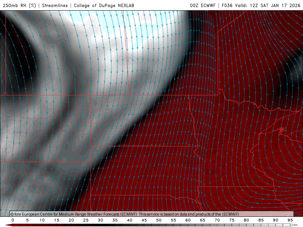This screenshot has height=227, width=303.
Task: Click the "50" label on the color scale
Action: [x=159, y=220]
